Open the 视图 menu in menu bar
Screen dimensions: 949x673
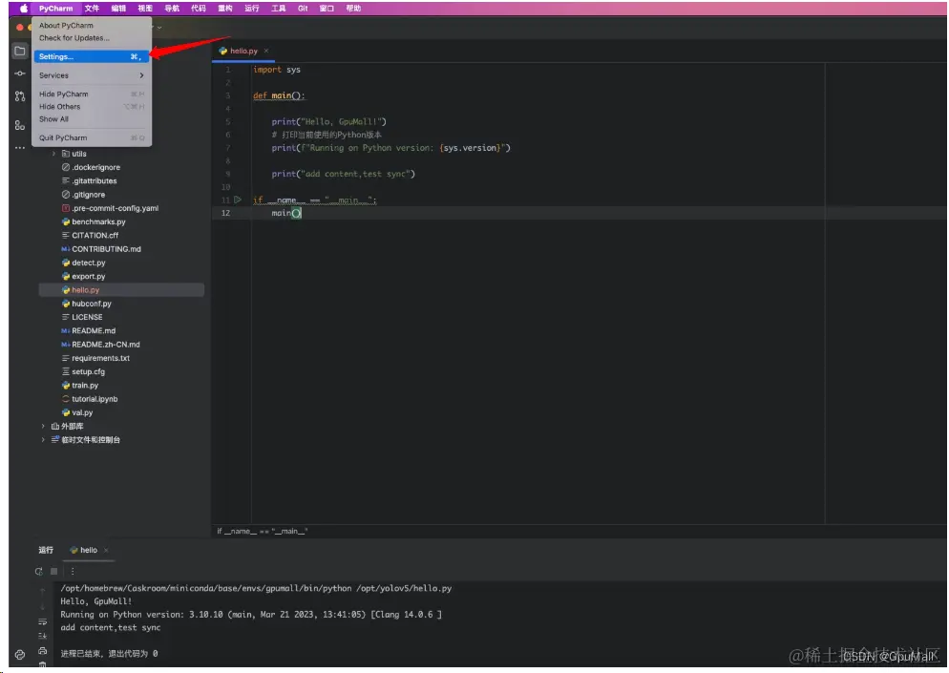tap(145, 9)
